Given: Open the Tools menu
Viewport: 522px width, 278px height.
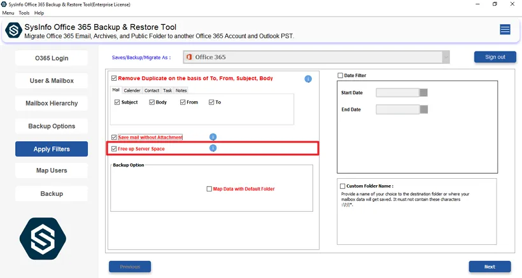Looking at the screenshot, I should pyautogui.click(x=24, y=13).
